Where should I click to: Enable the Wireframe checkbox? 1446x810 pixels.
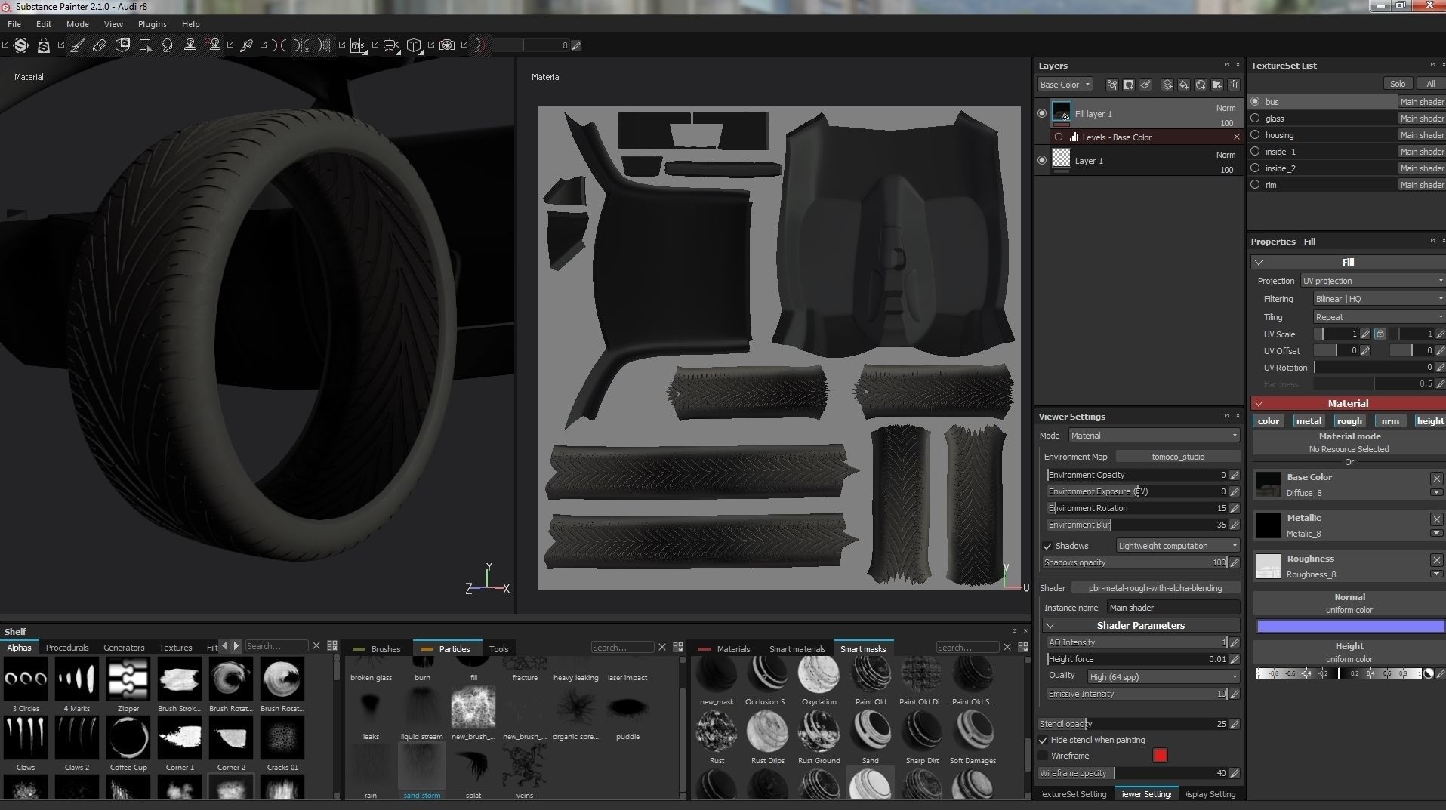click(1043, 756)
